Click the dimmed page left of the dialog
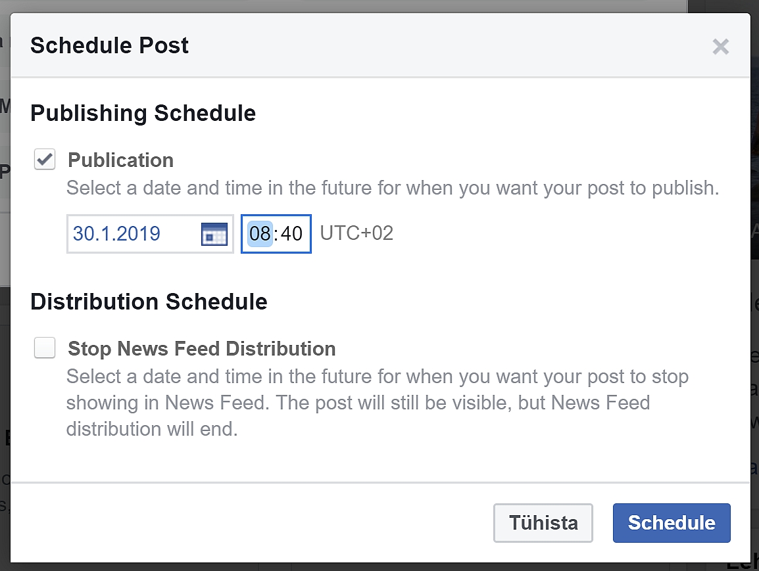The width and height of the screenshot is (759, 571). click(x=5, y=329)
